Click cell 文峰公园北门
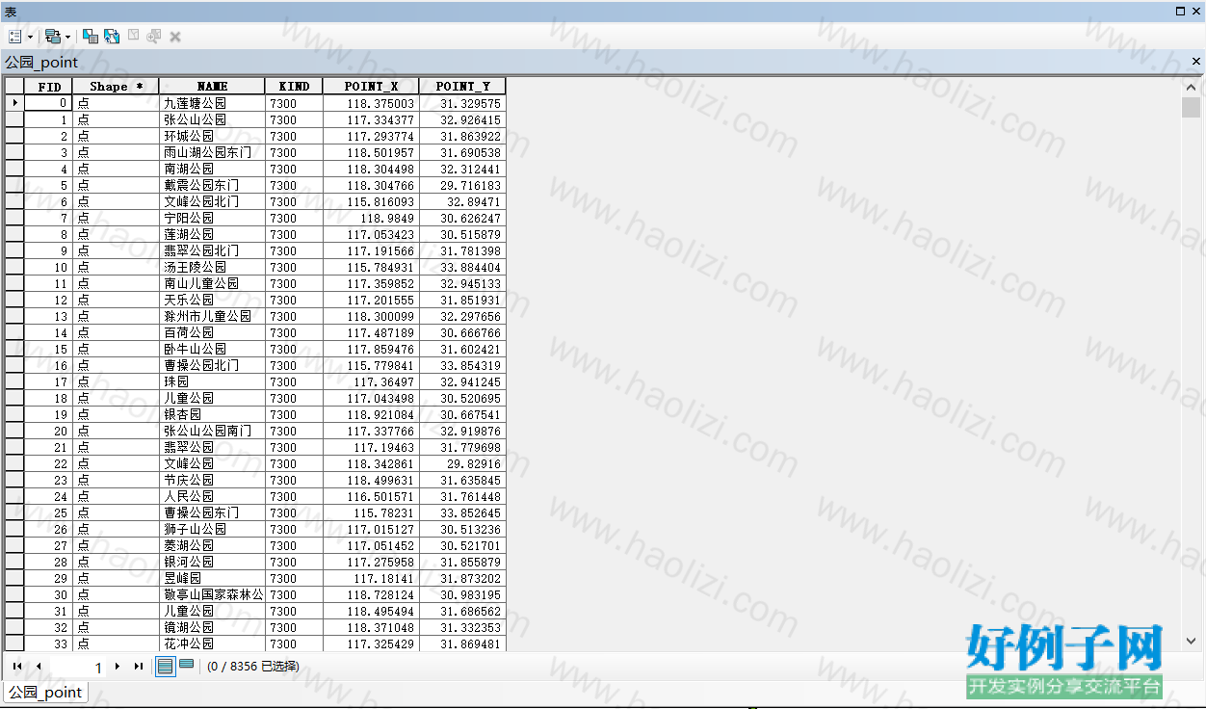Image resolution: width=1206 pixels, height=709 pixels. tap(212, 201)
